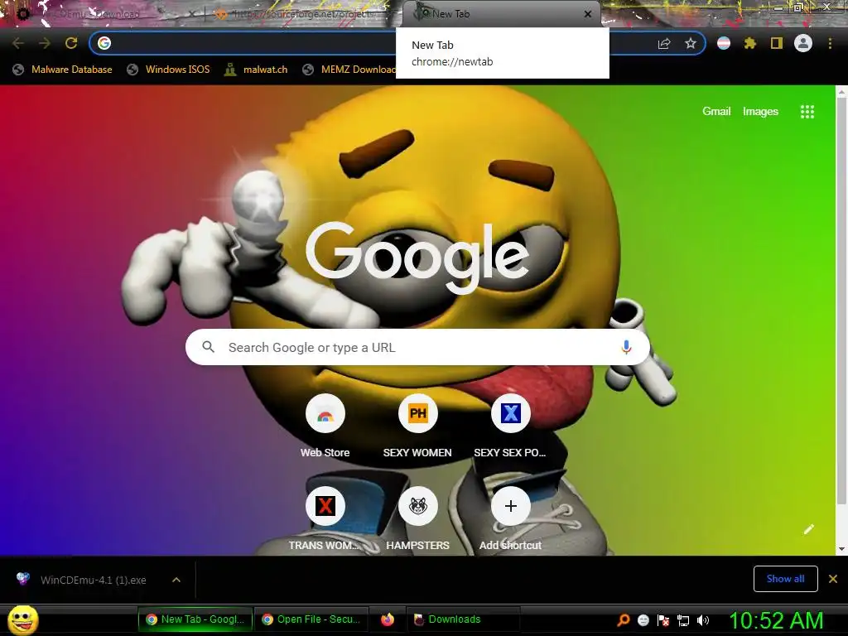Open the MEMZ Download bookmark
This screenshot has width=848, height=636.
point(349,70)
